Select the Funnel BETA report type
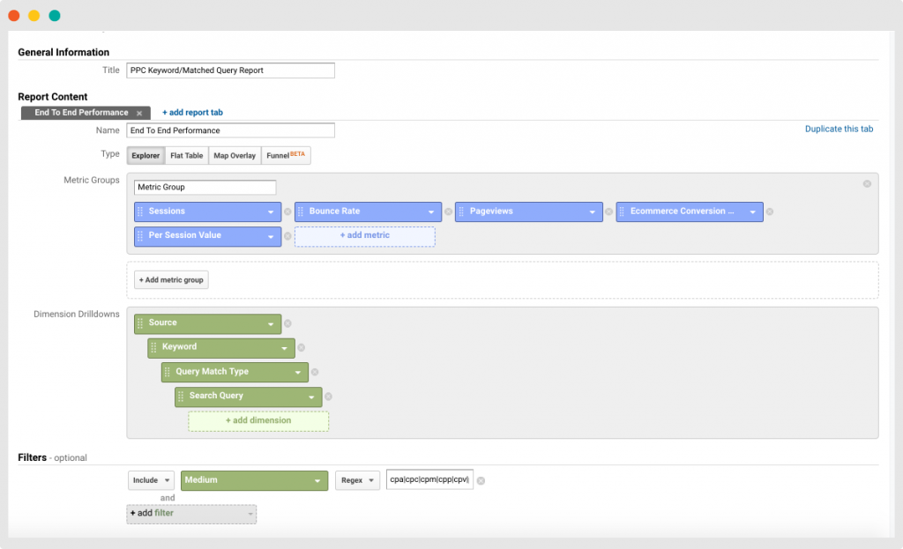Screen dimensions: 903x549 (x=286, y=156)
